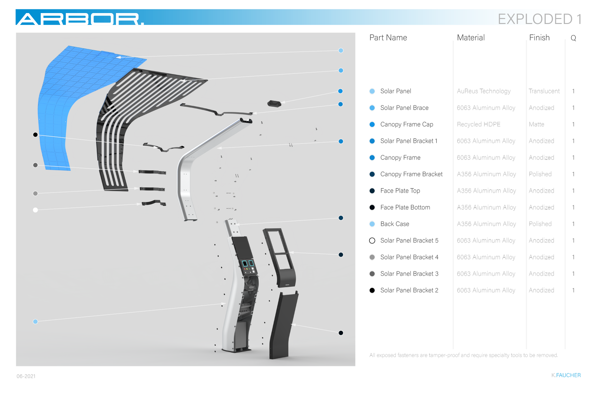Click the canopy frame cap part in the render
597x398 pixels.
click(274, 103)
